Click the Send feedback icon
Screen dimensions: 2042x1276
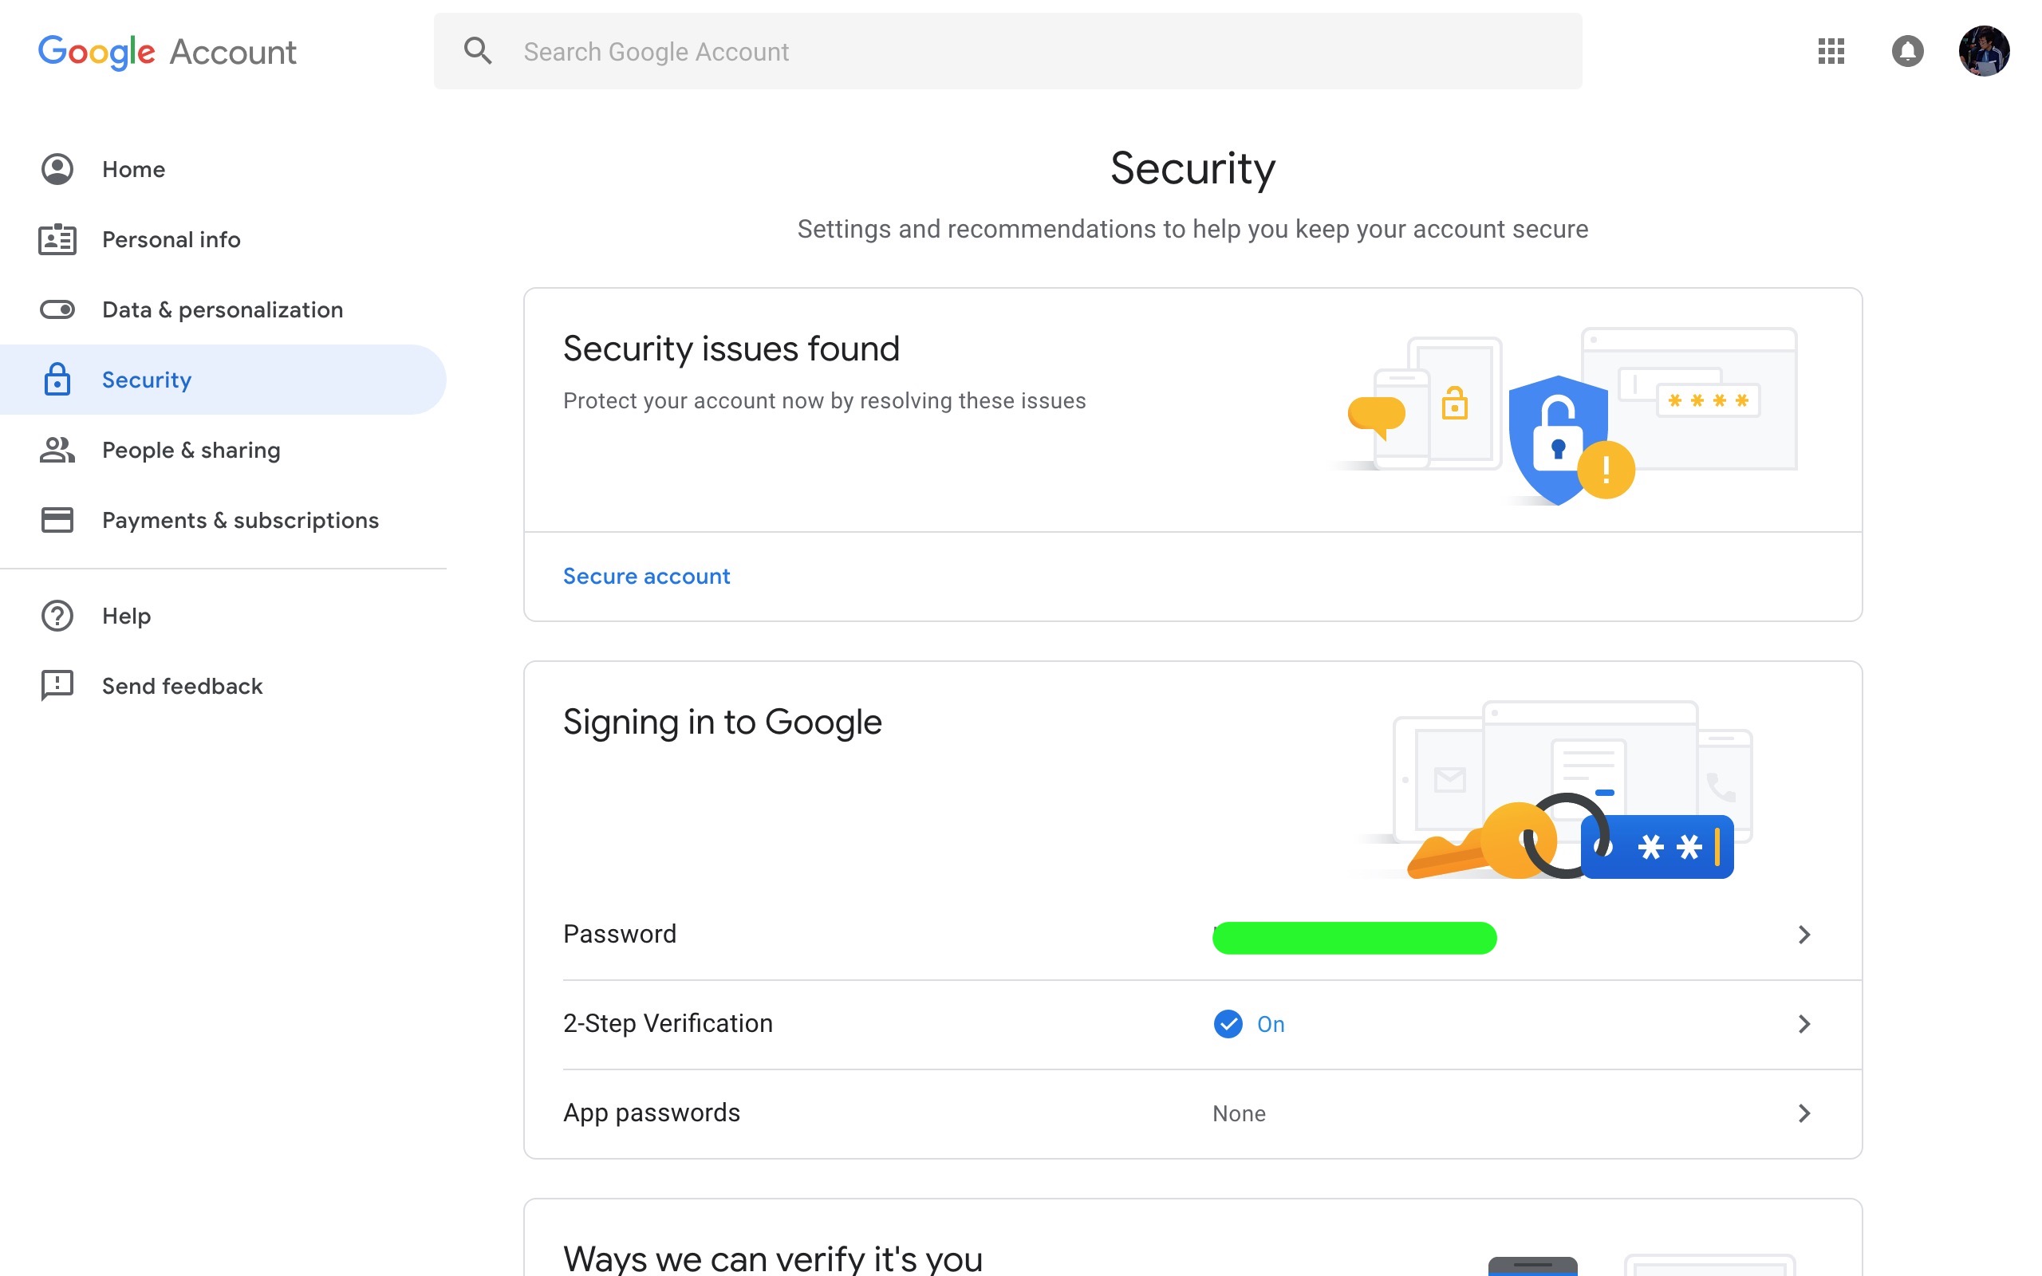click(x=56, y=685)
